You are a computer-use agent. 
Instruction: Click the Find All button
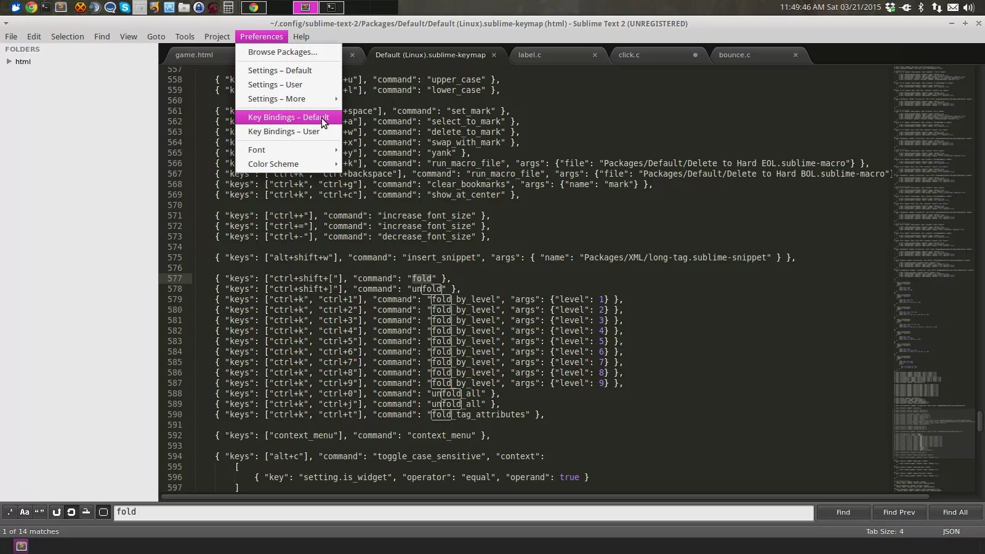click(x=955, y=512)
